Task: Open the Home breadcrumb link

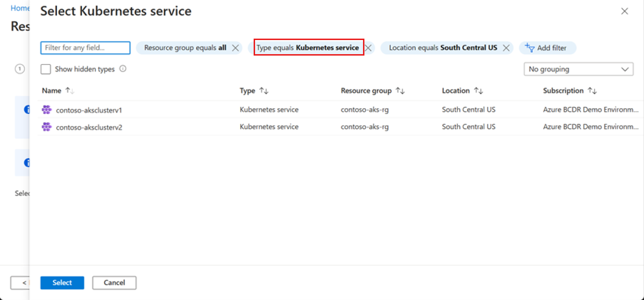Action: [19, 8]
